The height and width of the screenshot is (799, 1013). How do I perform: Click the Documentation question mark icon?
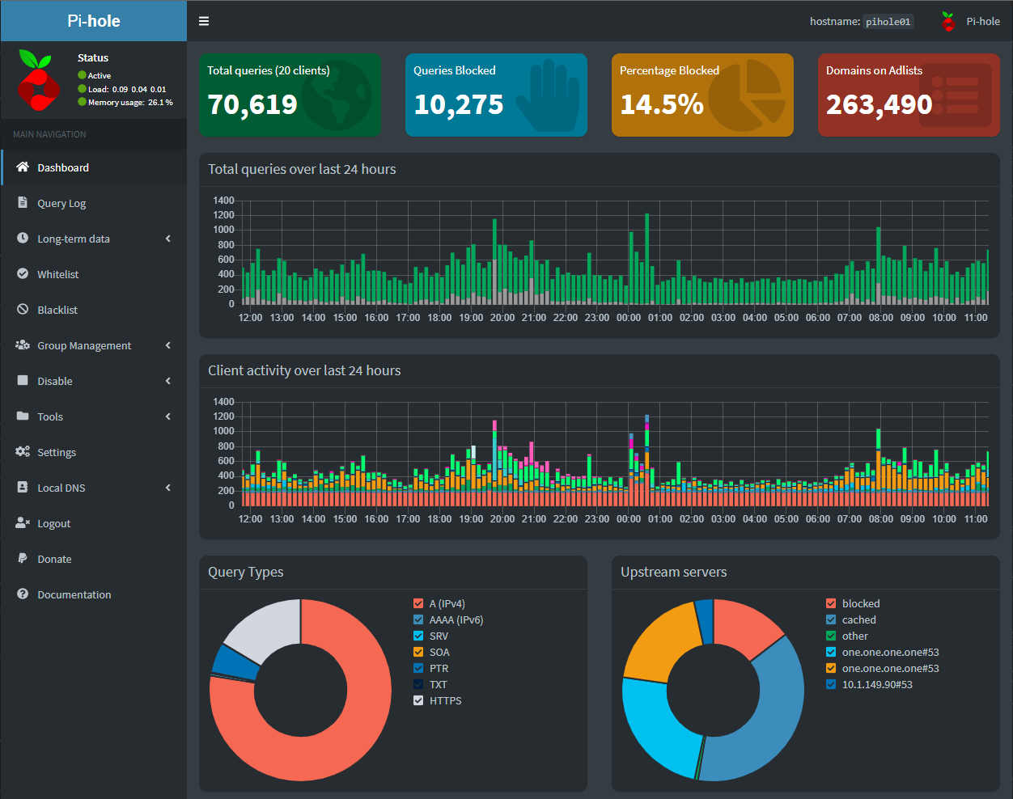point(23,594)
